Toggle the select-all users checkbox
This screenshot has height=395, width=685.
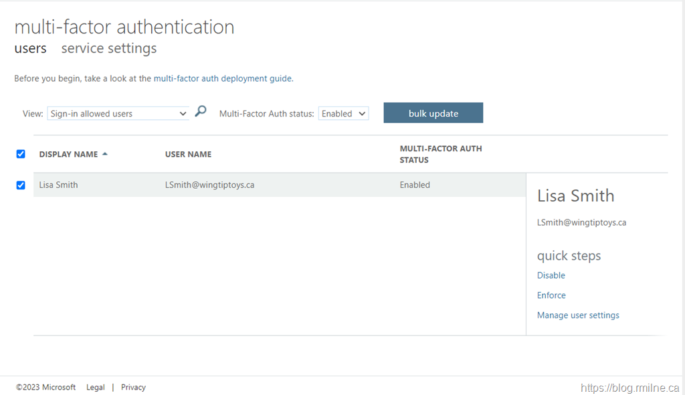pos(21,154)
